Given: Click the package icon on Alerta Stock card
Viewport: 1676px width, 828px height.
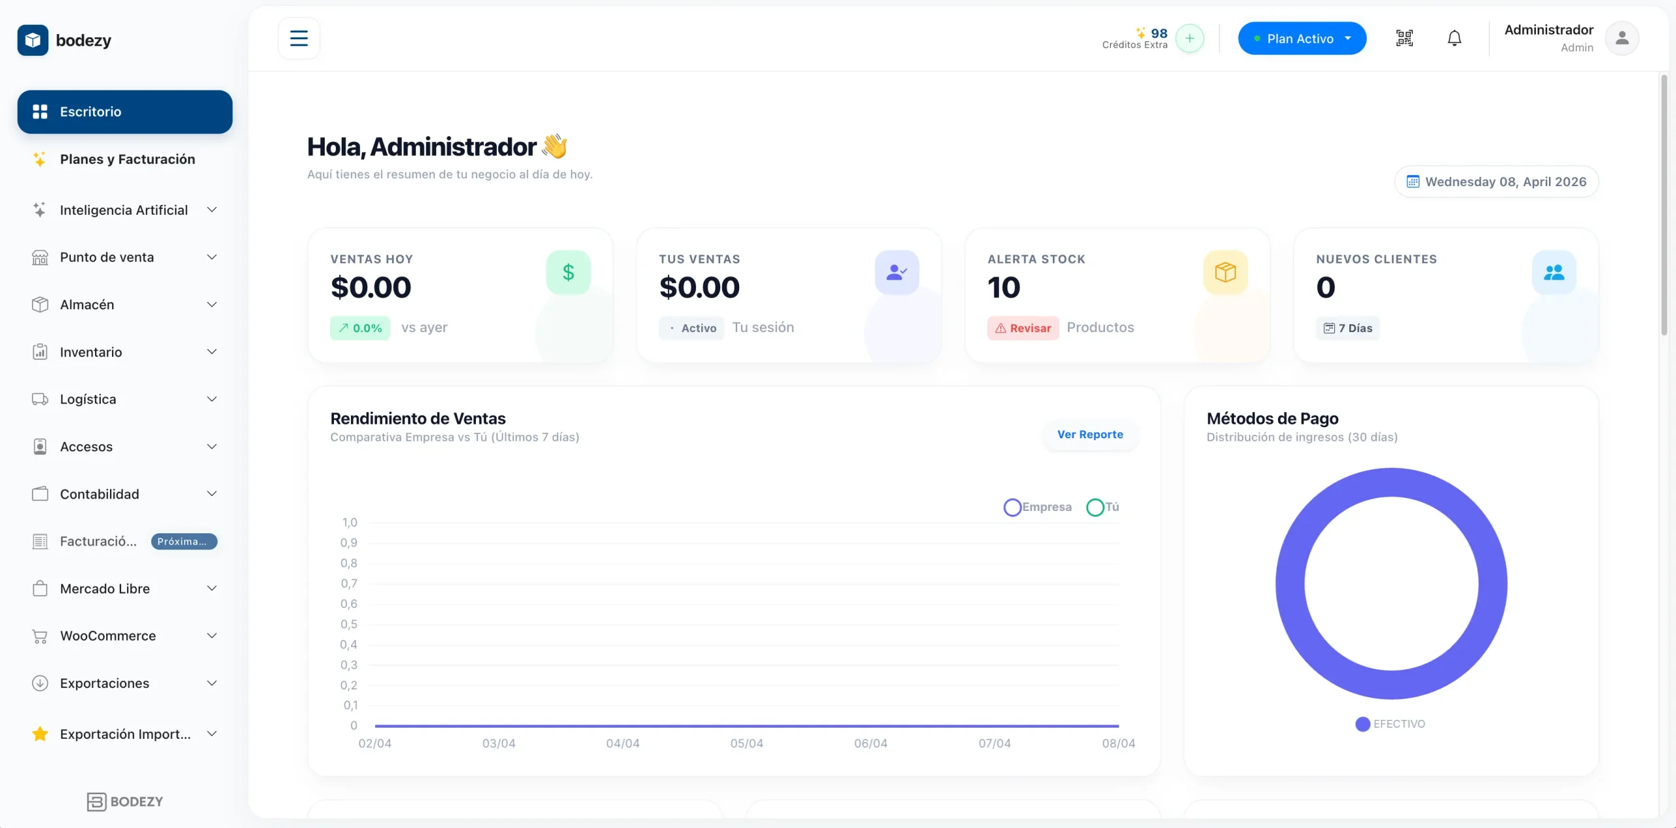Looking at the screenshot, I should pyautogui.click(x=1224, y=272).
